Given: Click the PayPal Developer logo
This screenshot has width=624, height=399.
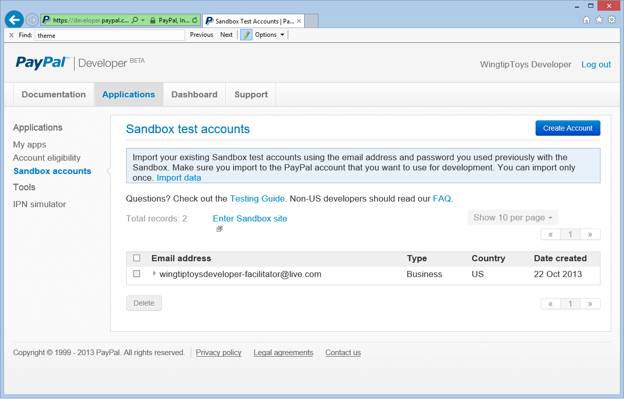Looking at the screenshot, I should (x=42, y=62).
